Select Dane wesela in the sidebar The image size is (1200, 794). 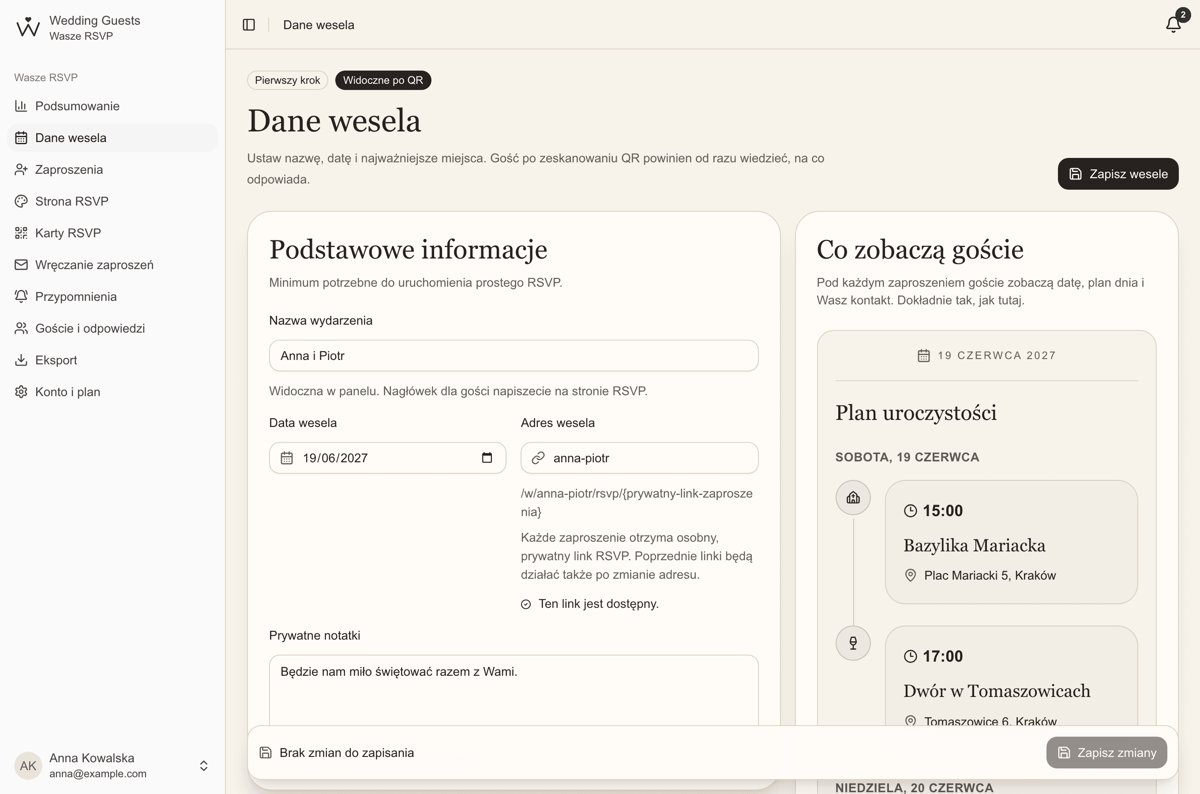(112, 138)
